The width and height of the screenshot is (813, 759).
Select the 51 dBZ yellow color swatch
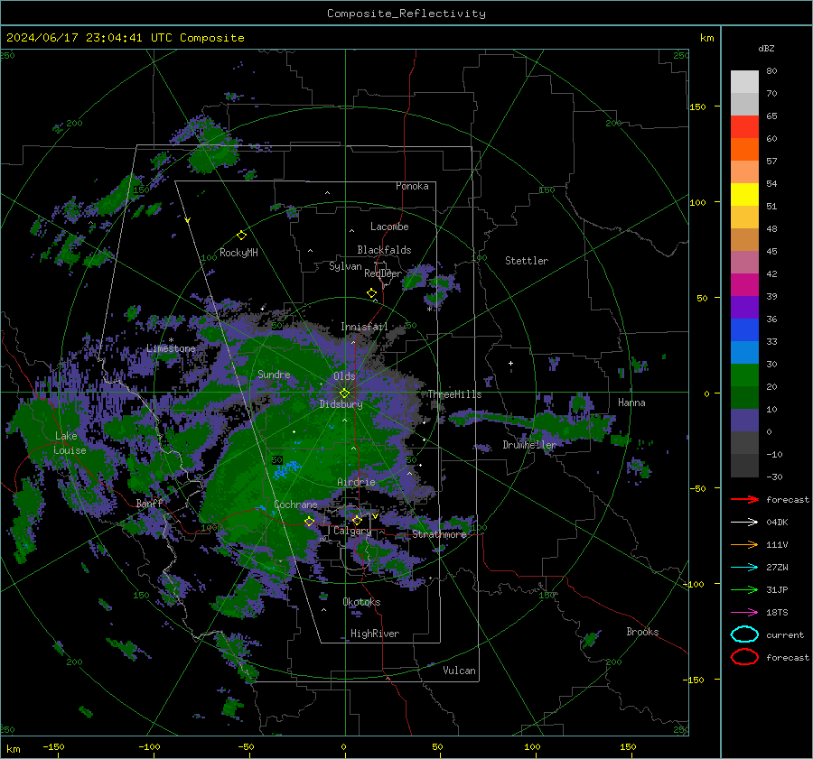pyautogui.click(x=744, y=194)
